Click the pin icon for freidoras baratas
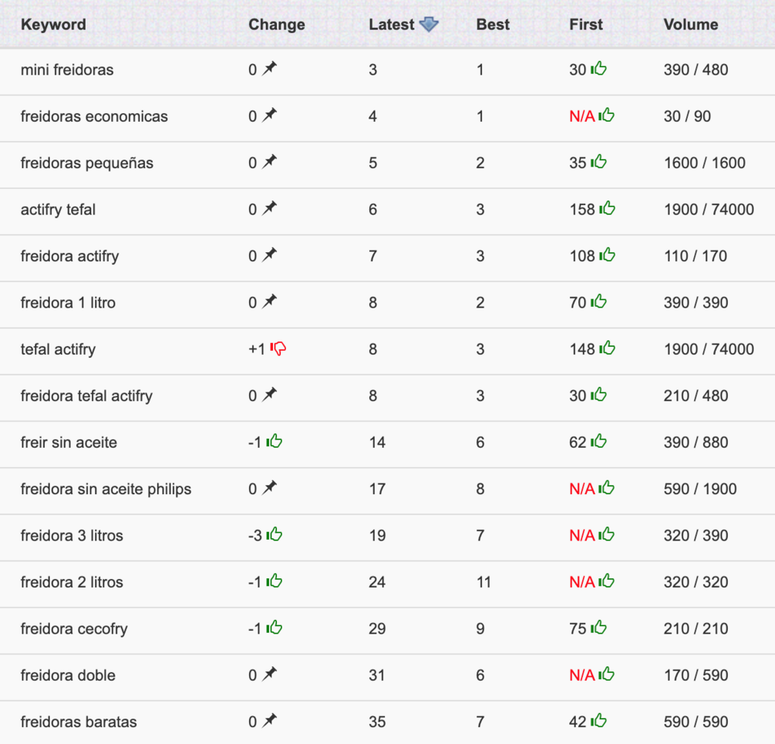The width and height of the screenshot is (775, 744). pos(269,720)
